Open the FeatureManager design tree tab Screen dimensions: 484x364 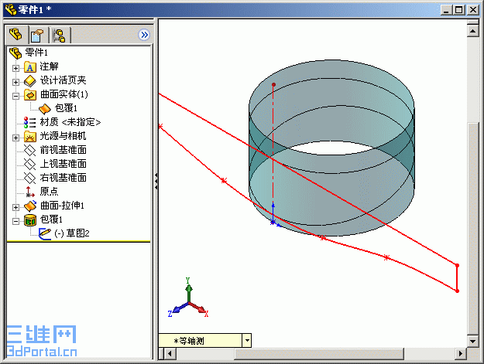[16, 35]
